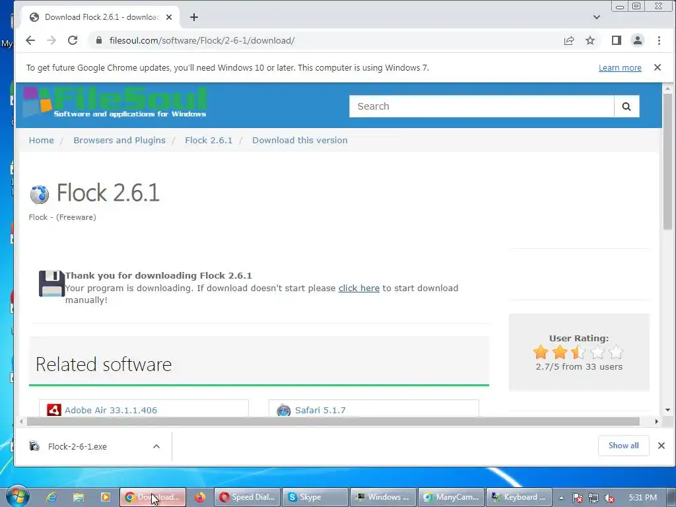This screenshot has height=507, width=676.
Task: Rate with the fifth star
Action: tap(617, 353)
